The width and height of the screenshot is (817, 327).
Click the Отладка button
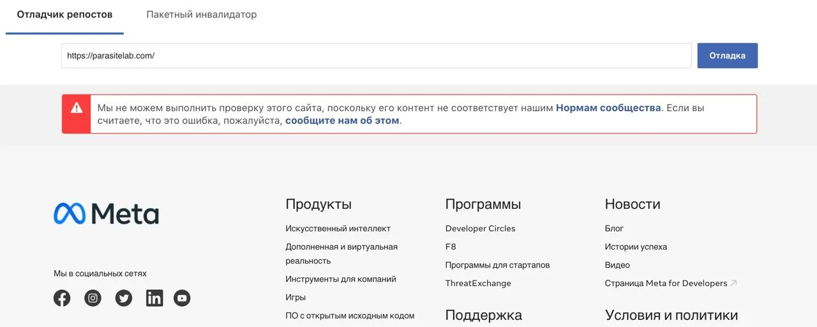point(728,56)
